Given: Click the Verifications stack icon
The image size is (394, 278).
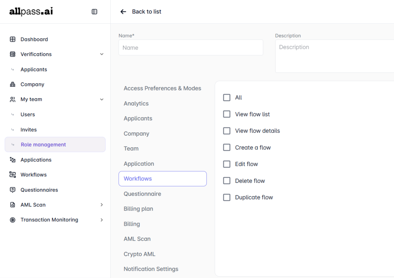Looking at the screenshot, I should 13,54.
